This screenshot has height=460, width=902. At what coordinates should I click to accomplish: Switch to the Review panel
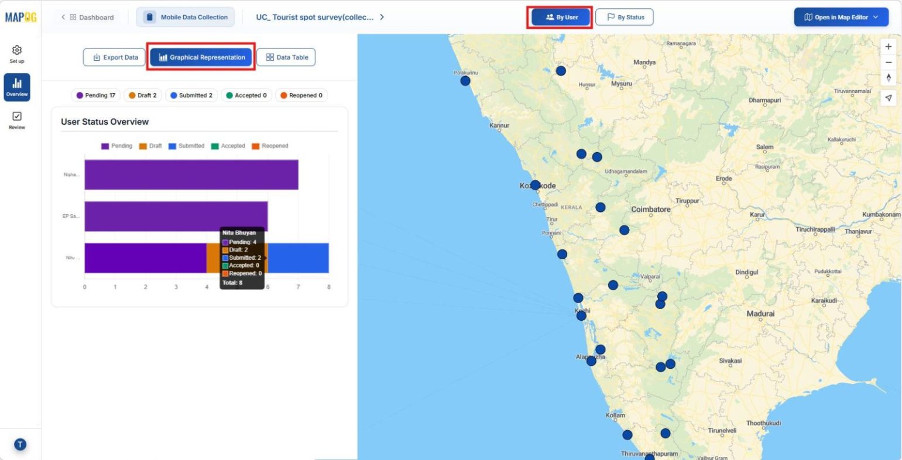16,121
